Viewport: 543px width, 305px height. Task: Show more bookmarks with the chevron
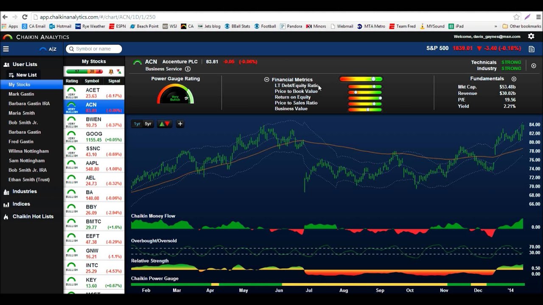pyautogui.click(x=496, y=26)
